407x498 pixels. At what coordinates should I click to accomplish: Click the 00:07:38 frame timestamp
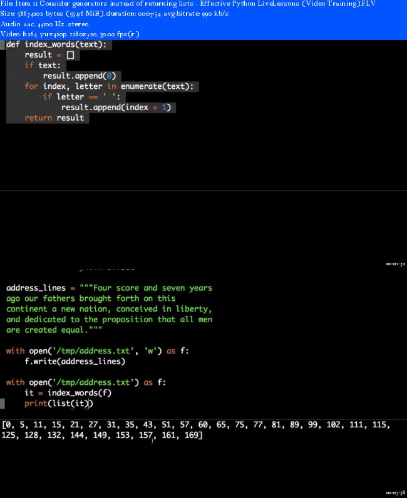tap(396, 493)
